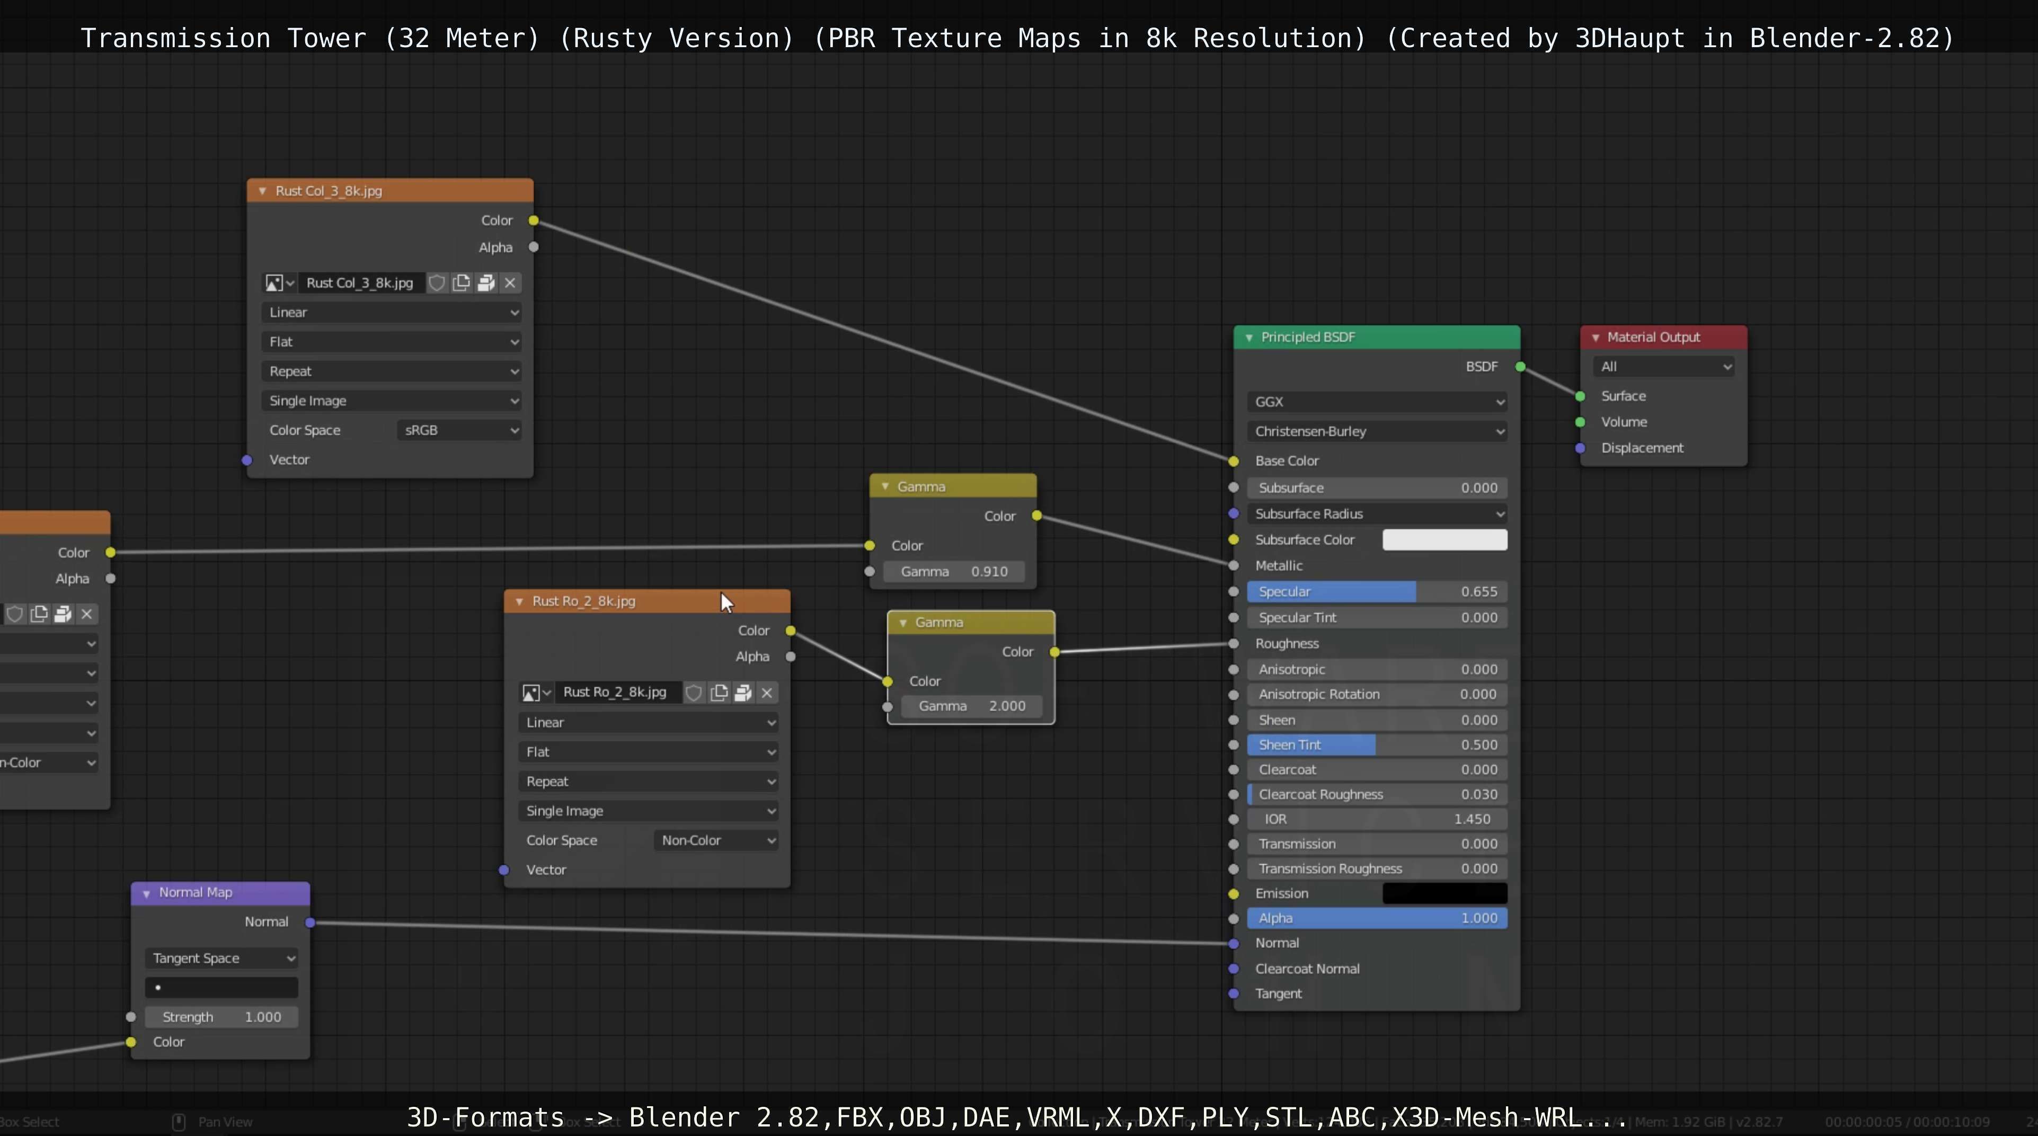Click the fake user shield icon of Rust Col_3_8k.jpg

click(x=437, y=282)
